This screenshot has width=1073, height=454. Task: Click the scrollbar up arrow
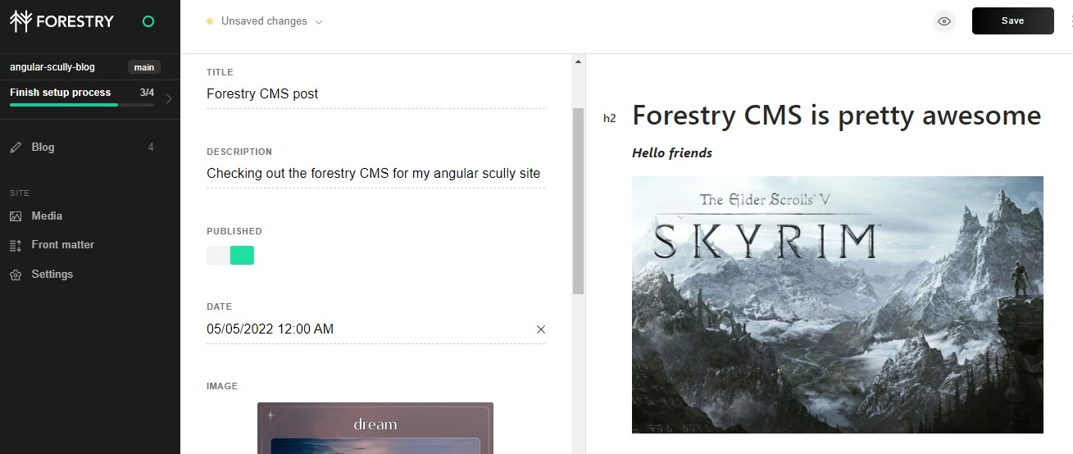point(578,61)
